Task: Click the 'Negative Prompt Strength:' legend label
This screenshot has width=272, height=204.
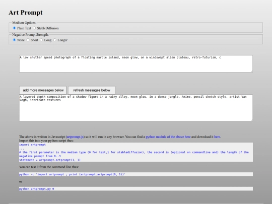Action: (x=30, y=35)
